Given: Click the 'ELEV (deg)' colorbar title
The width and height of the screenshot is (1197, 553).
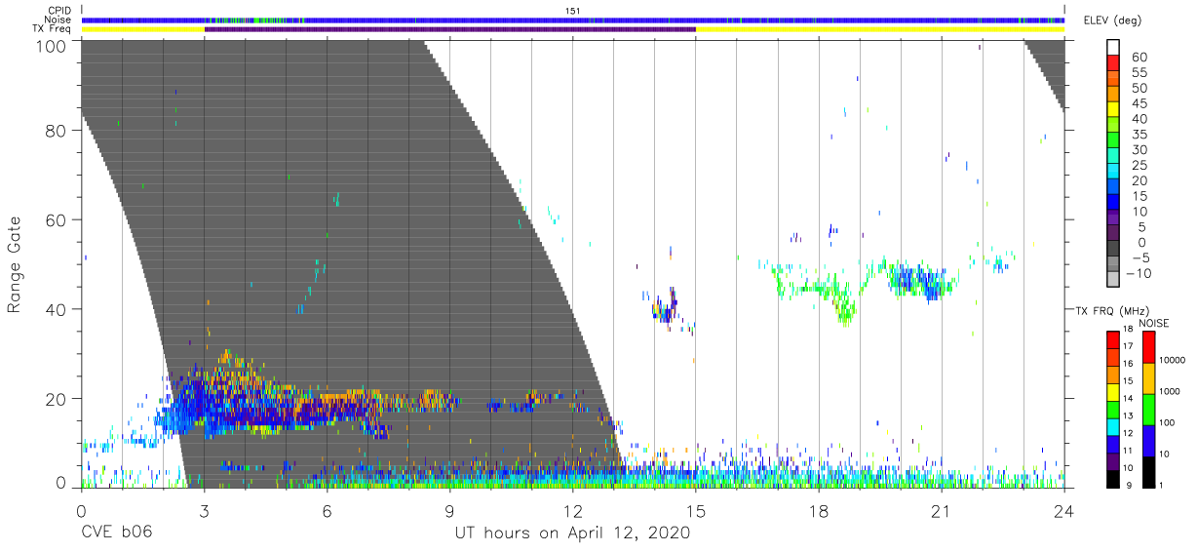Looking at the screenshot, I should [x=1114, y=20].
